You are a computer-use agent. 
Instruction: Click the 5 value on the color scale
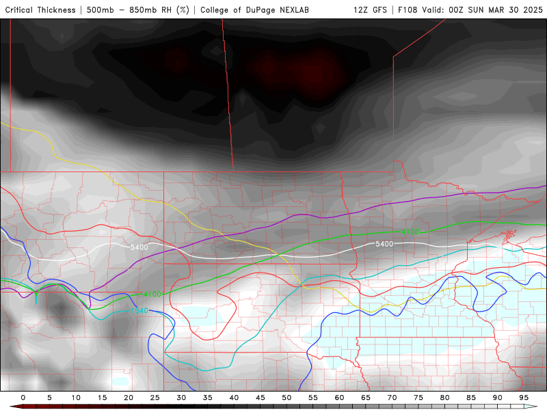pos(49,398)
